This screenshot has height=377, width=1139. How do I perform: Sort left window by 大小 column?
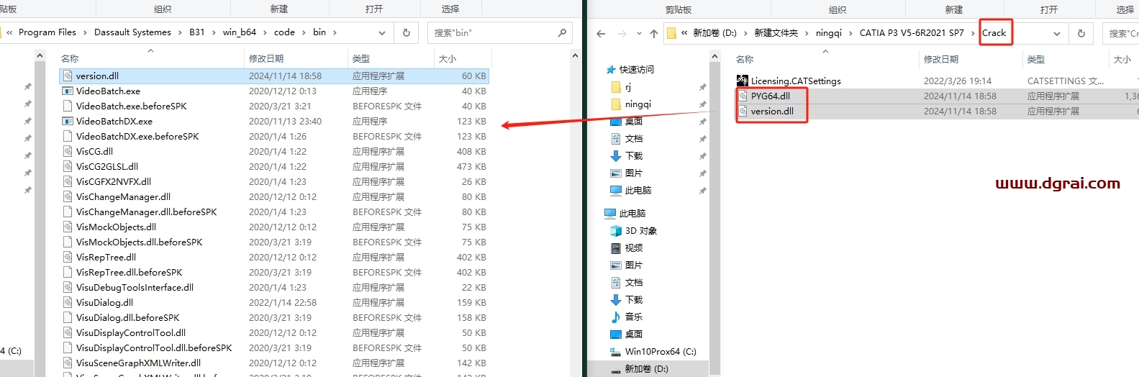[x=447, y=58]
